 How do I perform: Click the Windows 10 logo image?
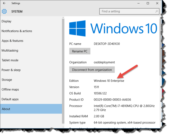tap(113, 28)
